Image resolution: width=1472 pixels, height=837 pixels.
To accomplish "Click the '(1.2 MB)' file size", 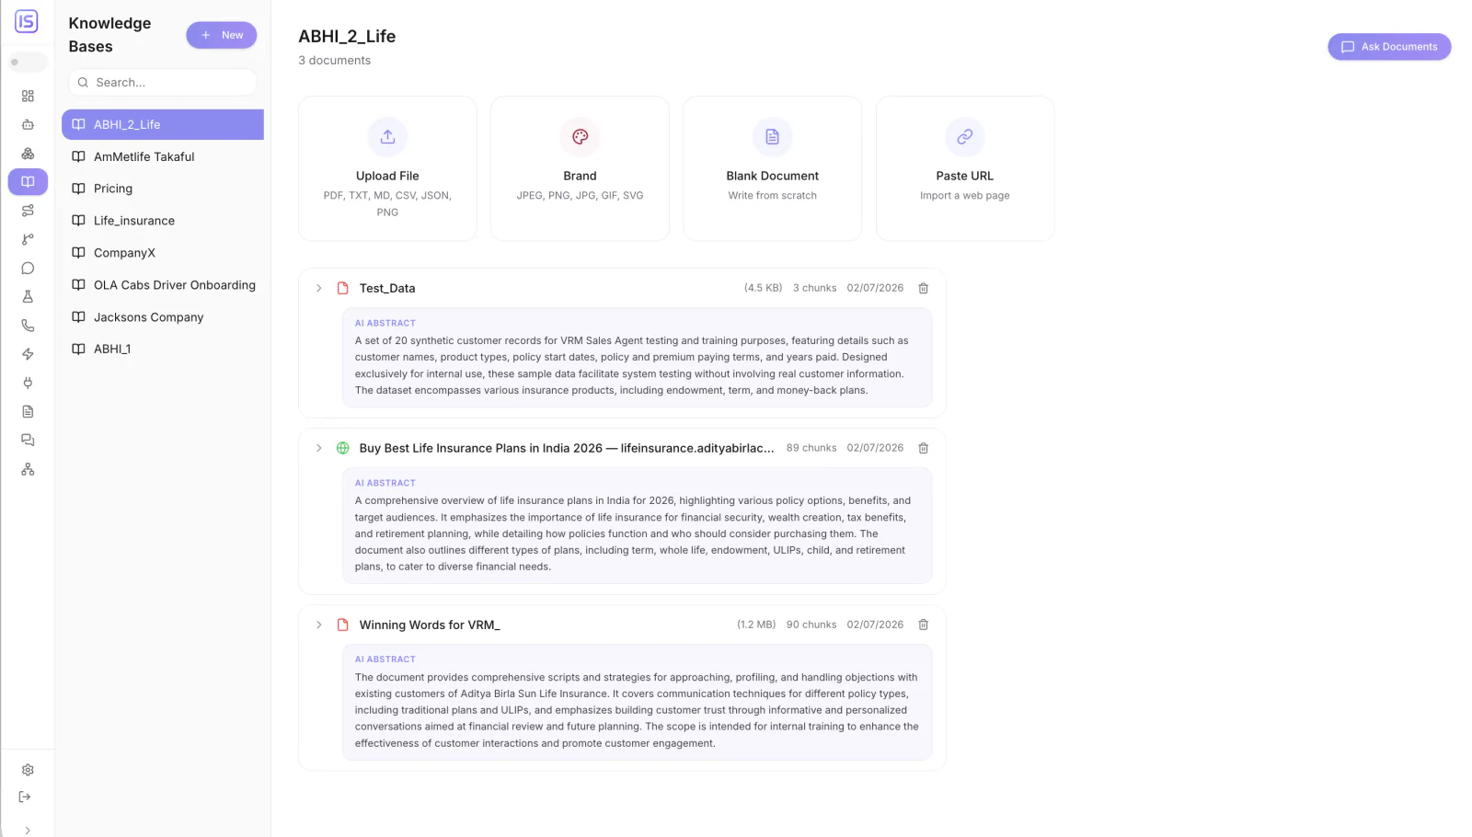I will [x=756, y=625].
